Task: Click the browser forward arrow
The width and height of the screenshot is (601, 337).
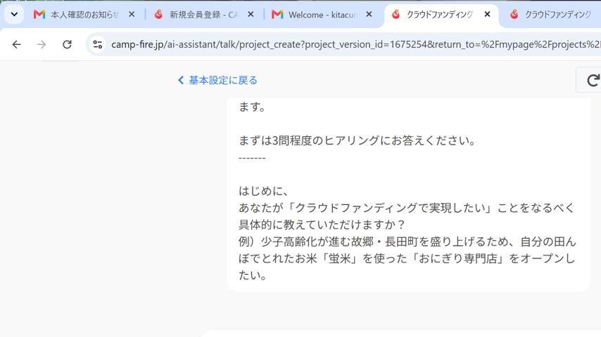Action: coord(42,44)
